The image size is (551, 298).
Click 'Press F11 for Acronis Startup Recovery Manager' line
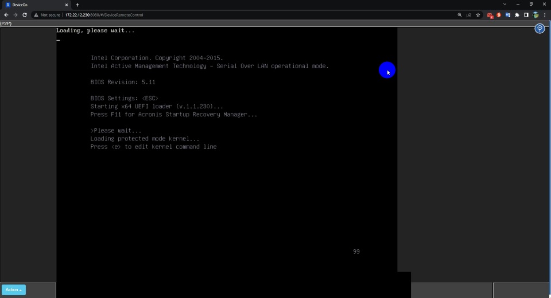click(x=173, y=115)
